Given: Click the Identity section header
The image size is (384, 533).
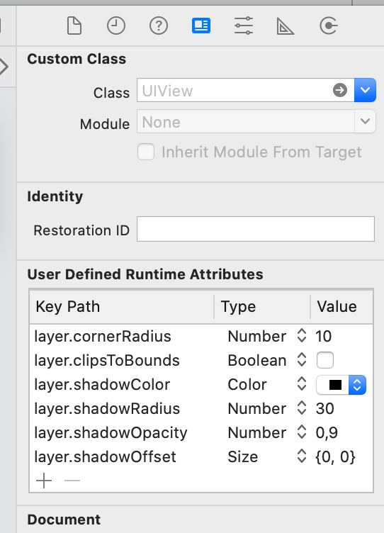Looking at the screenshot, I should (55, 196).
